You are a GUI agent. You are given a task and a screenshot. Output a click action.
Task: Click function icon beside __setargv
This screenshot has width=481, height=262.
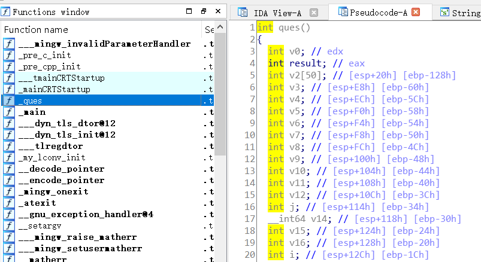(x=9, y=226)
